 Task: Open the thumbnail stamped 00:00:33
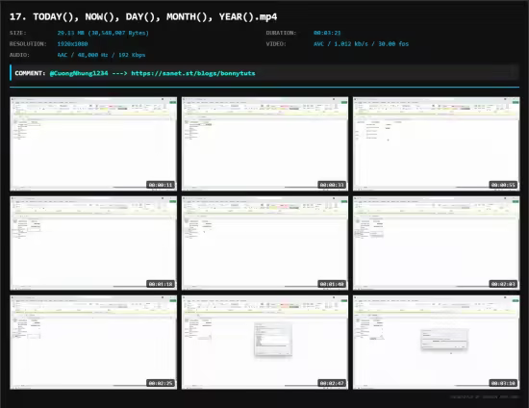pyautogui.click(x=264, y=143)
